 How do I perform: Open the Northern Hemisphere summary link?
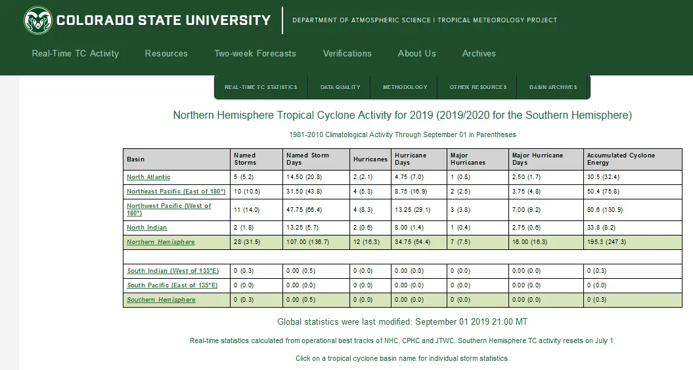tap(161, 242)
